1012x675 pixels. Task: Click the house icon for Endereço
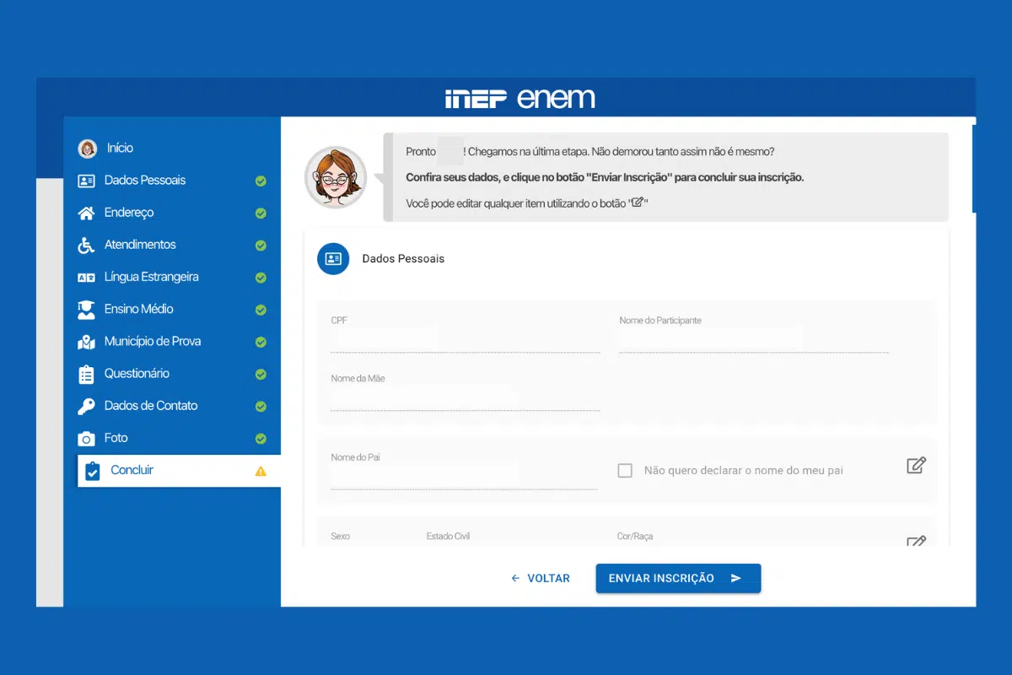(86, 213)
